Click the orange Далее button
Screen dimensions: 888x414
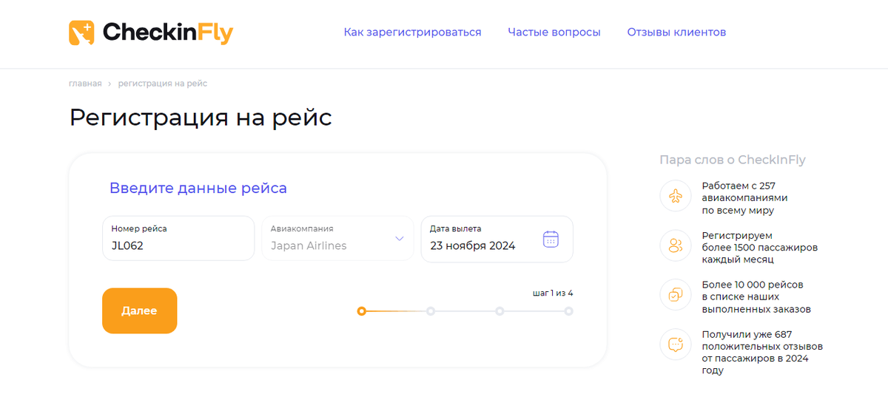(140, 310)
